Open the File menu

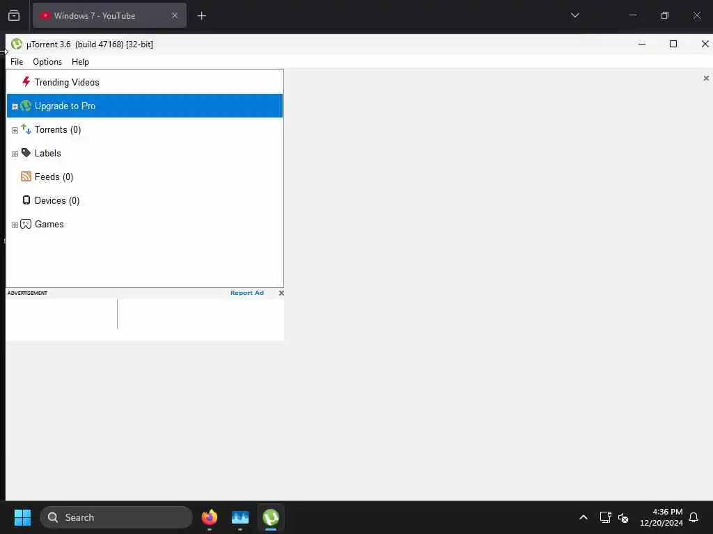pyautogui.click(x=17, y=62)
